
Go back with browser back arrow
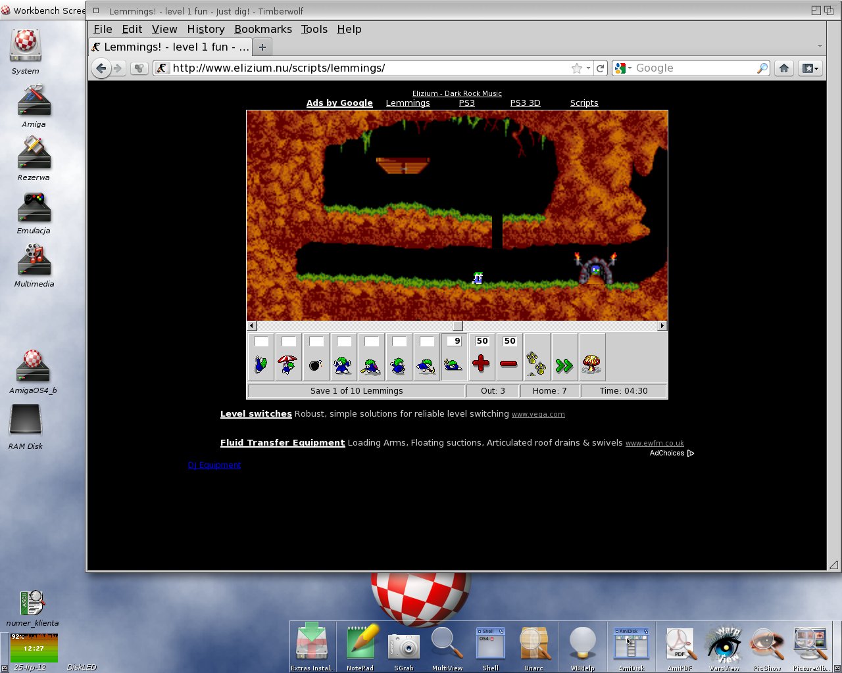click(101, 68)
